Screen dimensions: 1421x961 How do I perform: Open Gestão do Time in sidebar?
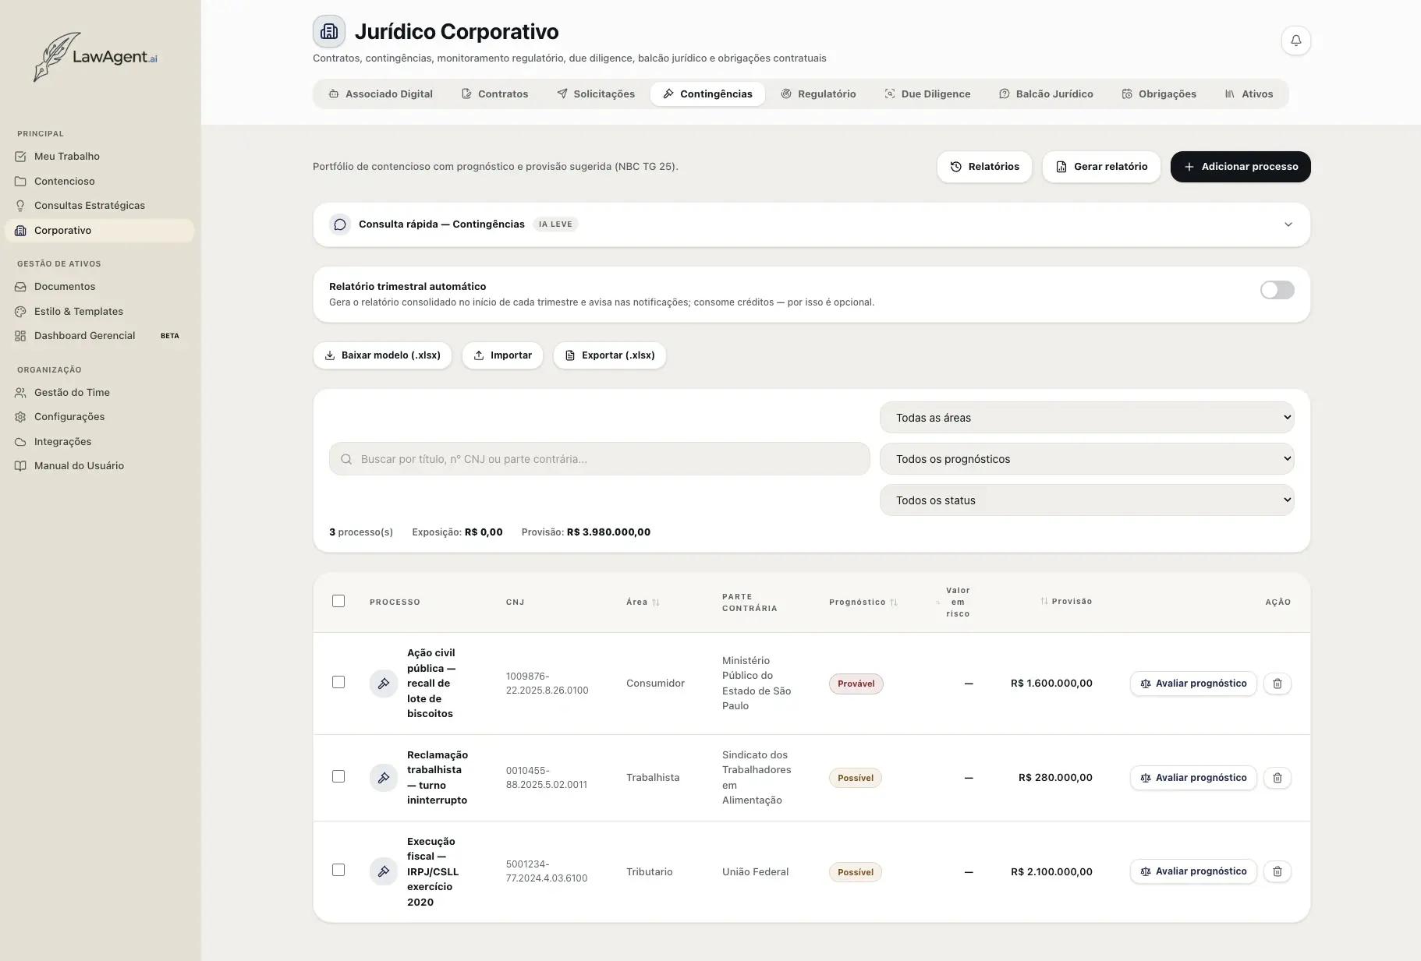(x=100, y=393)
